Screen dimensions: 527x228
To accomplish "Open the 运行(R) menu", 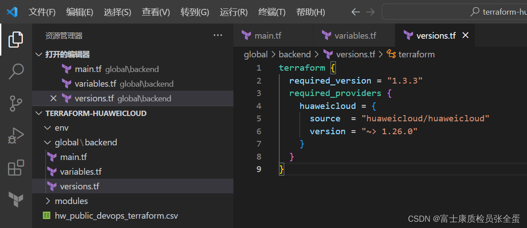I will coord(233,12).
